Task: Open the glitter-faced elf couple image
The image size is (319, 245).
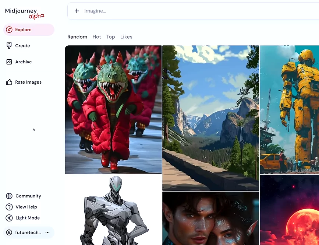Action: pyautogui.click(x=211, y=218)
